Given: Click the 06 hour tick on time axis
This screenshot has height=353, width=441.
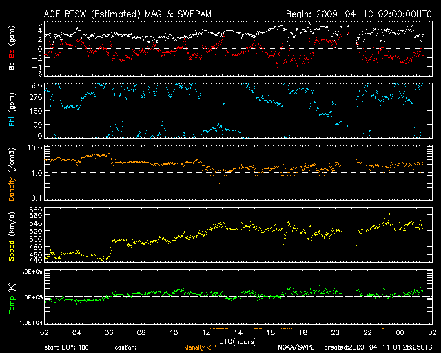Looking at the screenshot, I should click(x=110, y=332).
